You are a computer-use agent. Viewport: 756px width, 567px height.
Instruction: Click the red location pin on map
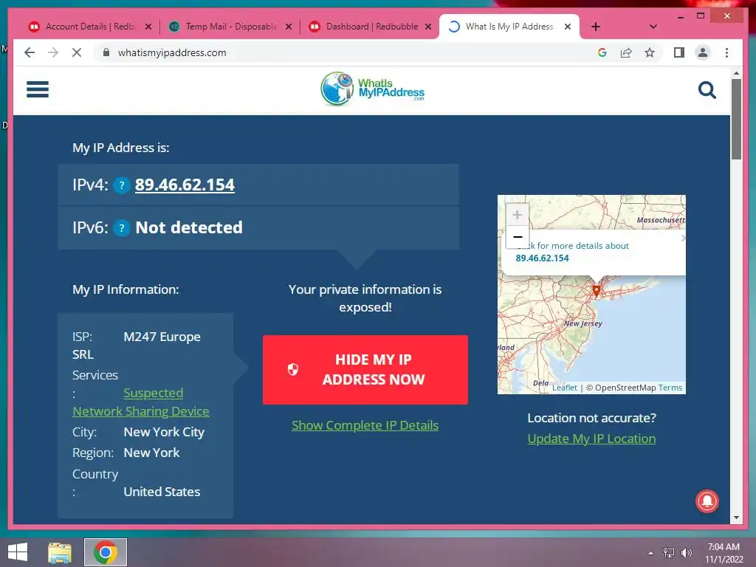(597, 290)
